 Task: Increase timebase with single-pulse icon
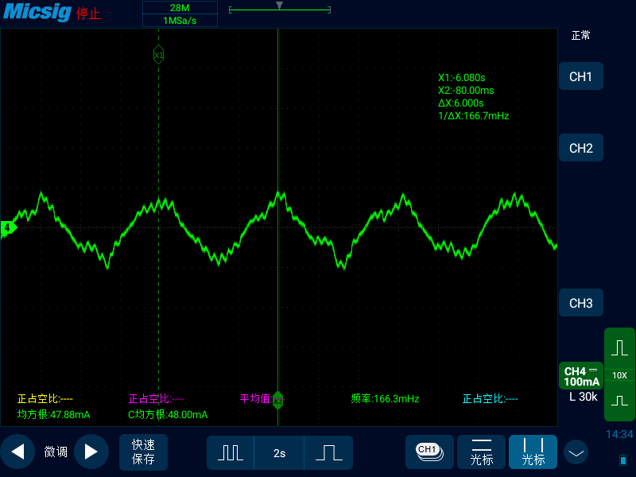[x=328, y=452]
